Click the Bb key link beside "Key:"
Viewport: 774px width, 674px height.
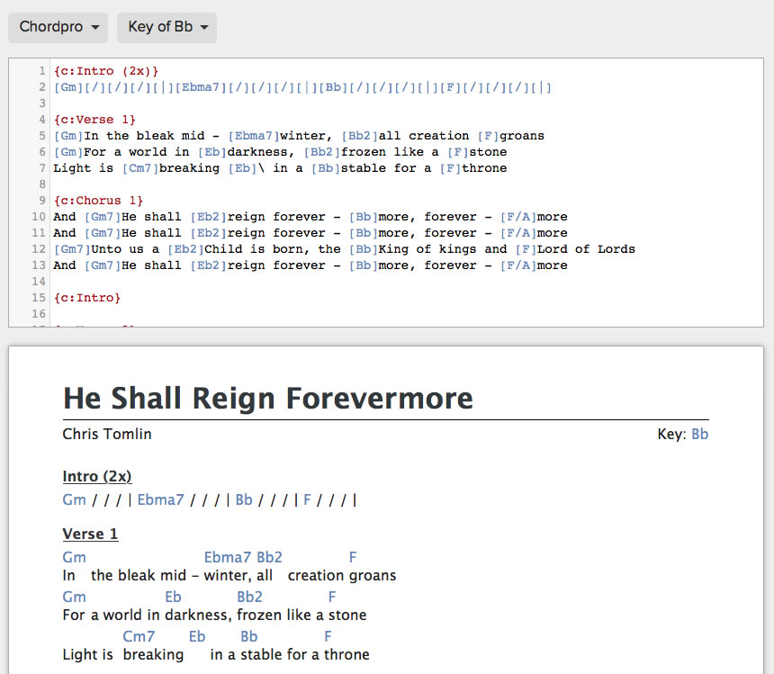point(699,434)
